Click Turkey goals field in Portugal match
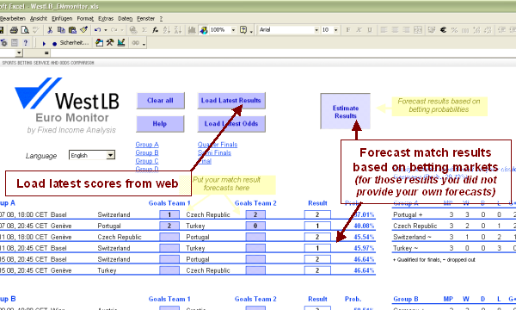 tap(255, 226)
